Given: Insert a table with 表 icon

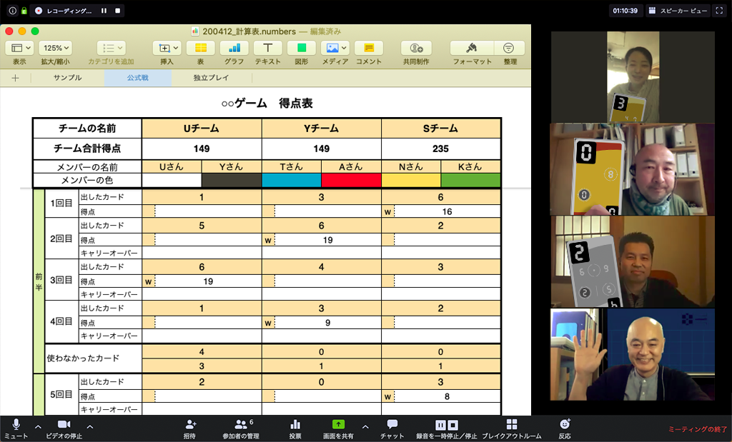Looking at the screenshot, I should (x=200, y=49).
